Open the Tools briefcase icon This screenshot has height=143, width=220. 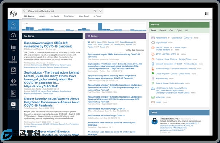click(x=13, y=105)
